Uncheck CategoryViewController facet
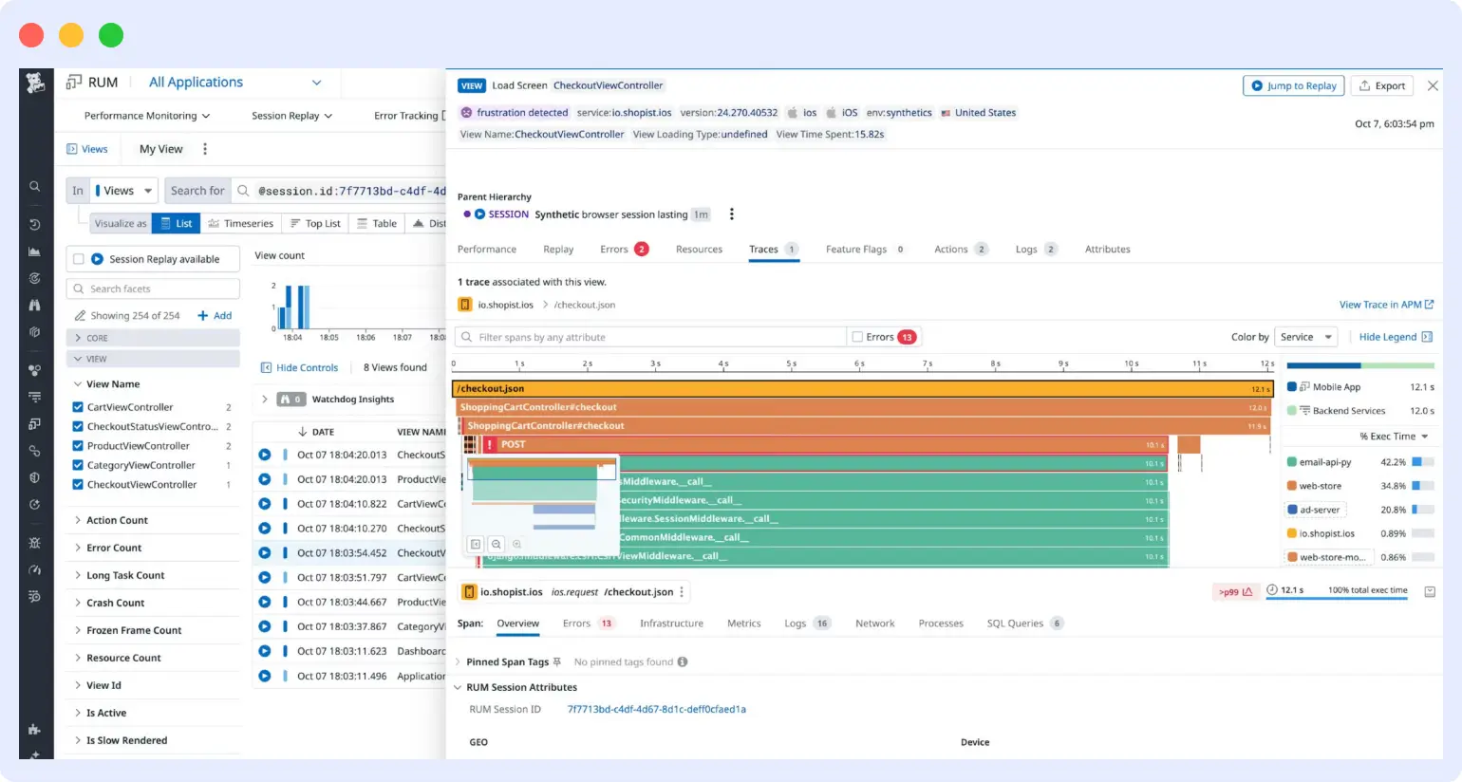 click(x=78, y=465)
